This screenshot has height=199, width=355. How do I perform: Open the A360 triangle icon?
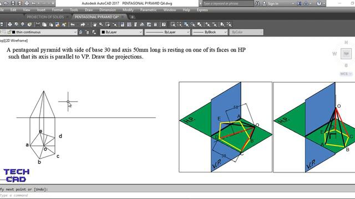click(x=306, y=3)
